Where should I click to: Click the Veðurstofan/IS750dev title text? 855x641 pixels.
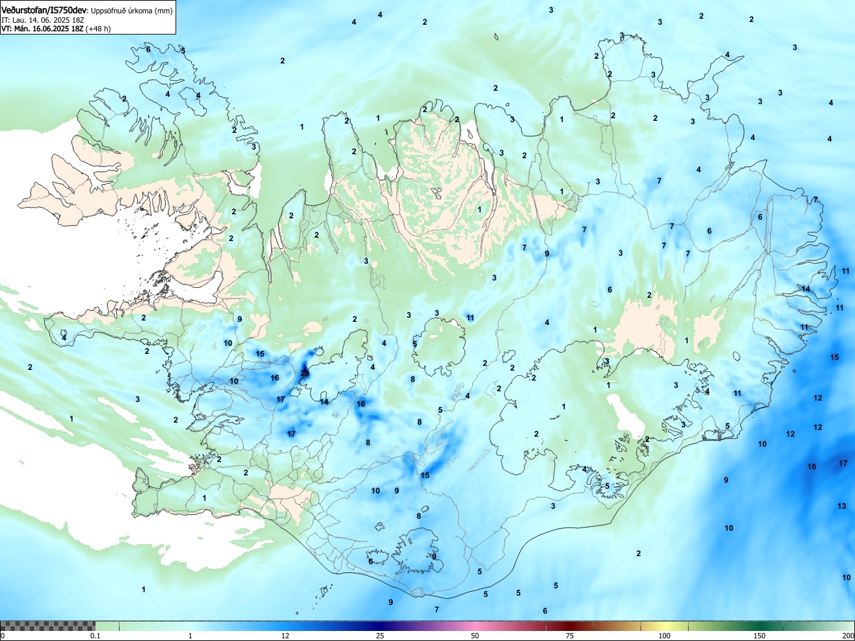[44, 10]
